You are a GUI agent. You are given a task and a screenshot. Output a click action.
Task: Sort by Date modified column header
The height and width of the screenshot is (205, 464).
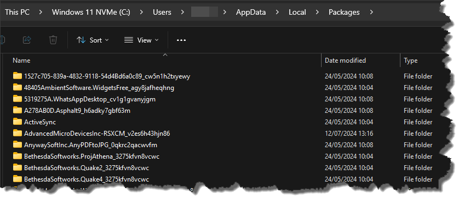coord(345,61)
